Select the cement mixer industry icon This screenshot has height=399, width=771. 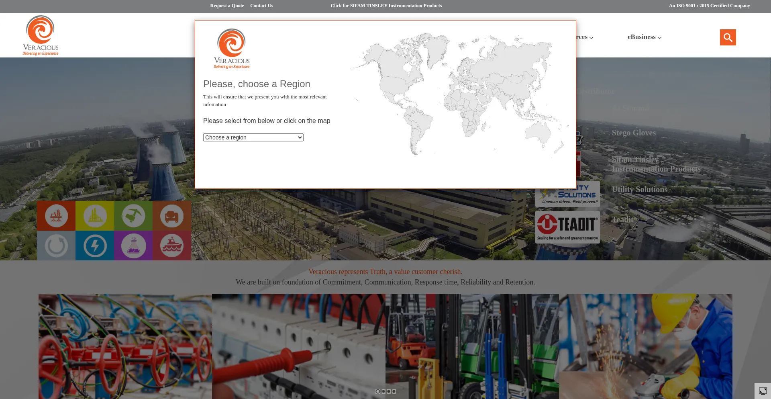pos(172,216)
